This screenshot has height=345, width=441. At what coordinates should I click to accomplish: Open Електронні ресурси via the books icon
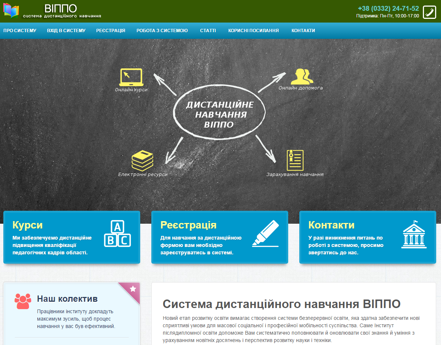pos(142,160)
